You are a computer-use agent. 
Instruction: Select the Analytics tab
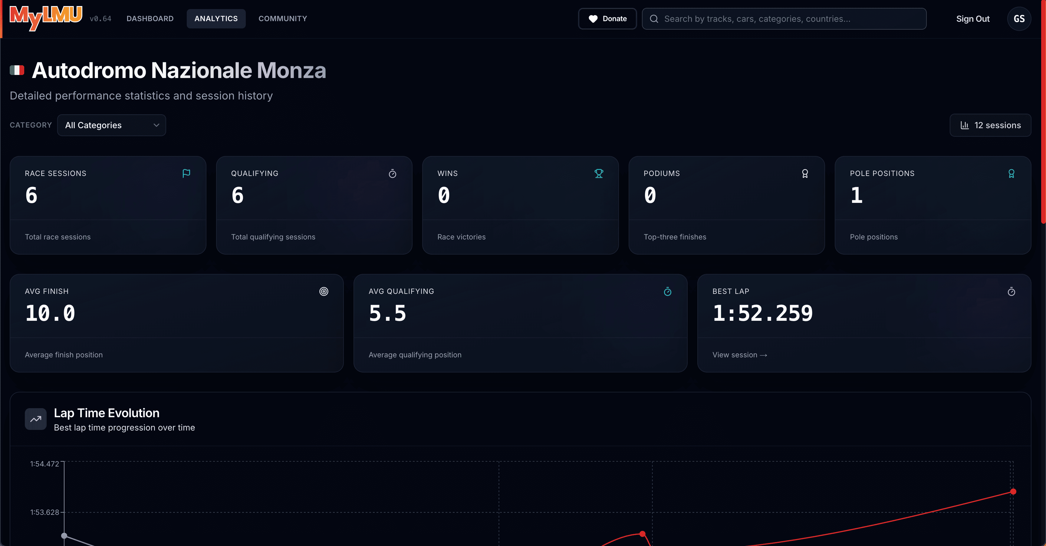click(x=216, y=19)
